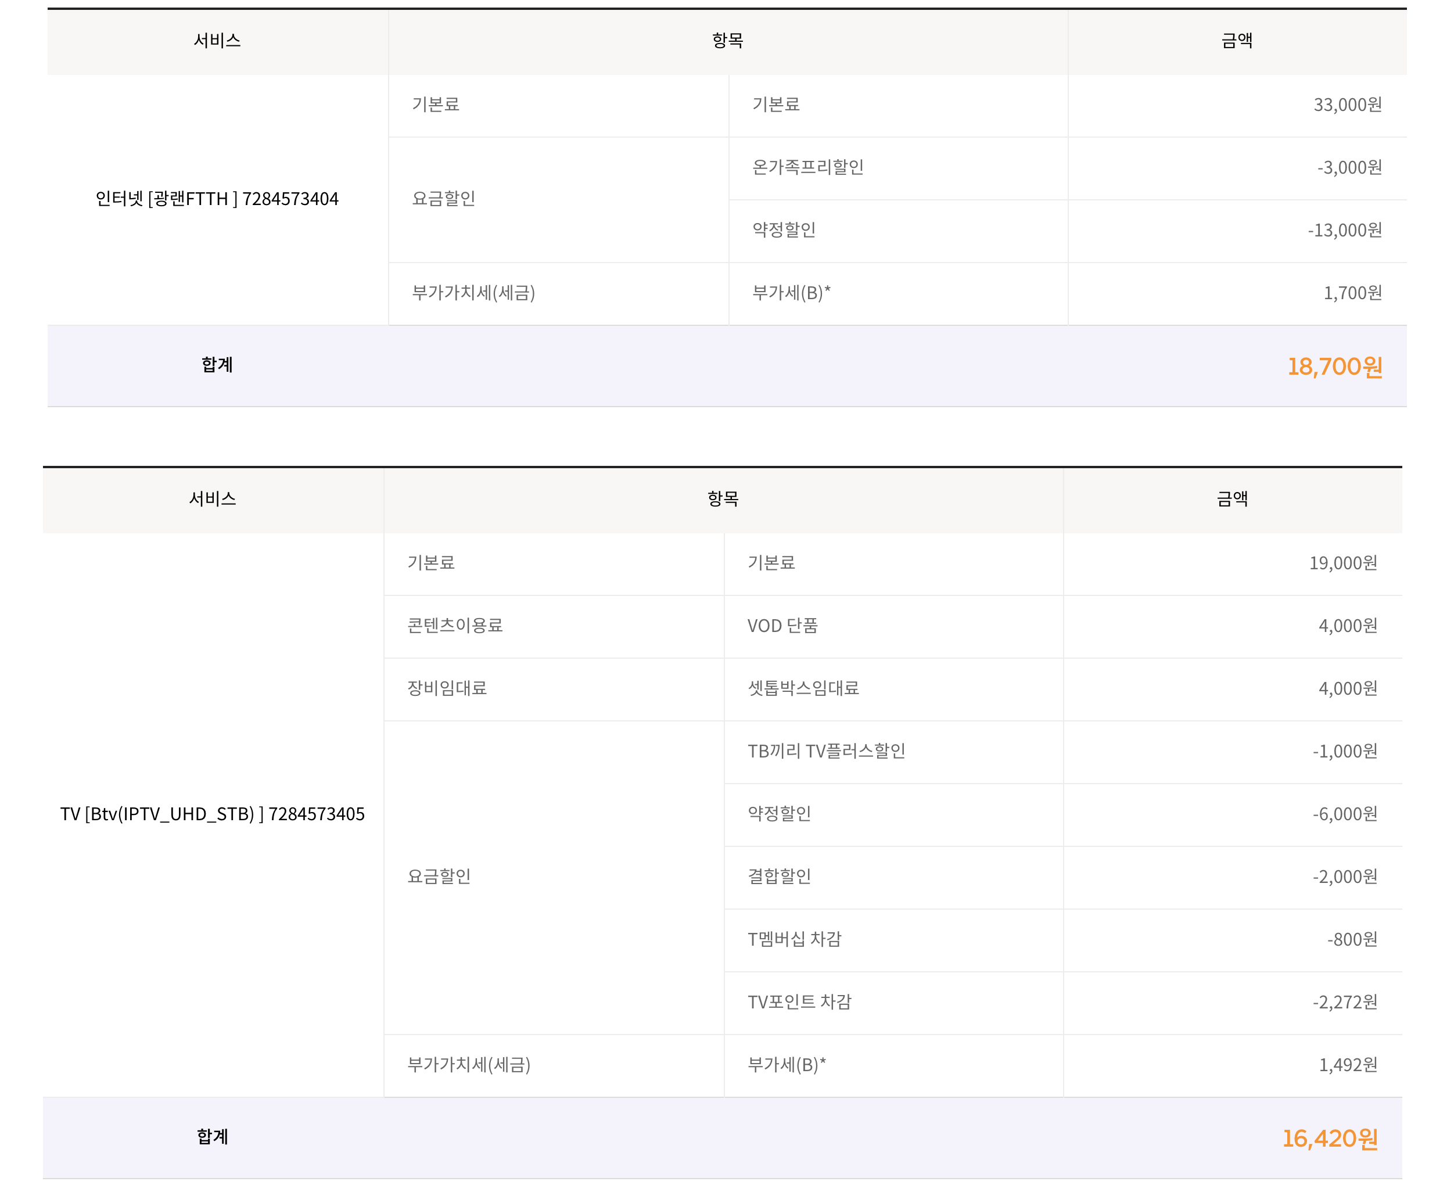Click the T멤버십 차감 item
This screenshot has width=1429, height=1185.
point(794,939)
